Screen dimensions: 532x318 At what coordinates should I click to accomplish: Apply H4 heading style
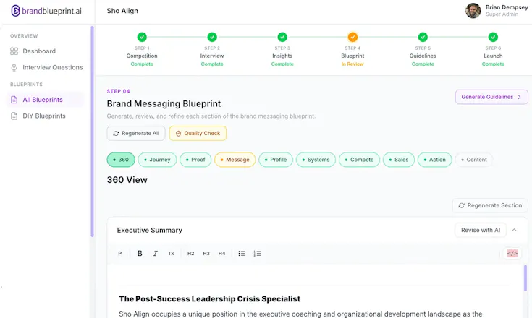222,254
